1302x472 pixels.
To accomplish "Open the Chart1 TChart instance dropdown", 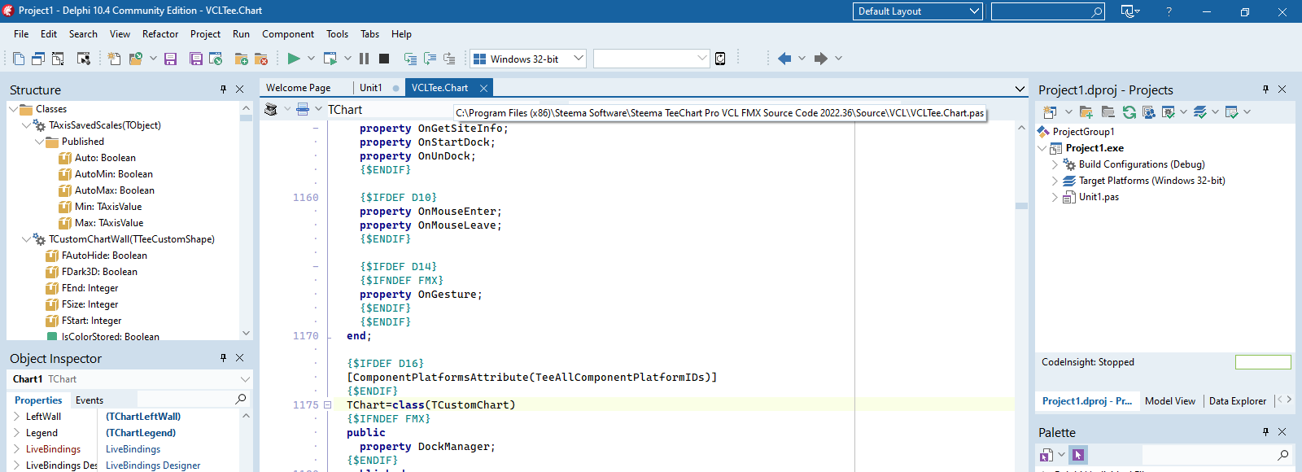I will click(245, 379).
